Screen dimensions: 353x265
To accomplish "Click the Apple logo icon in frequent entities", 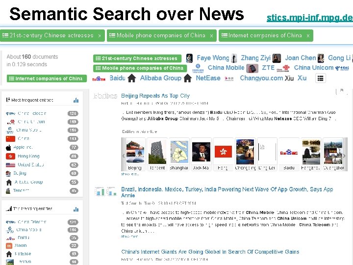I will point(8,148).
